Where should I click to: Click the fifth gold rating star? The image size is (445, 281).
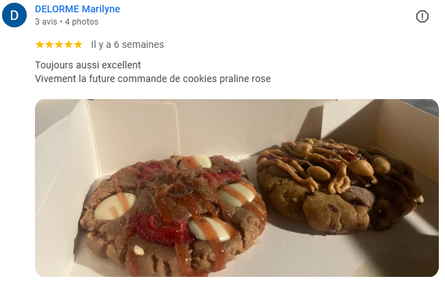click(x=78, y=44)
